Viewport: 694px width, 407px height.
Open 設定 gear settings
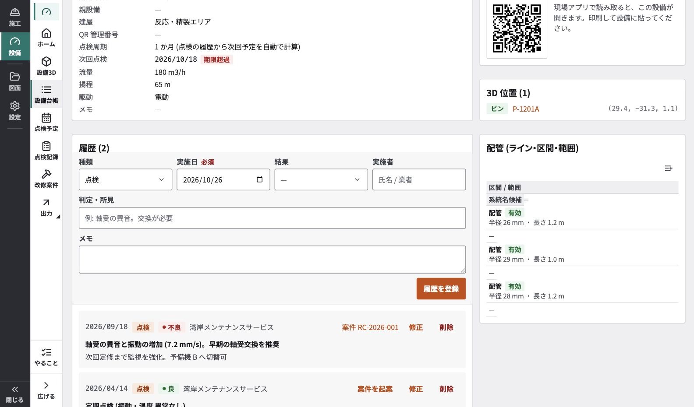click(15, 111)
